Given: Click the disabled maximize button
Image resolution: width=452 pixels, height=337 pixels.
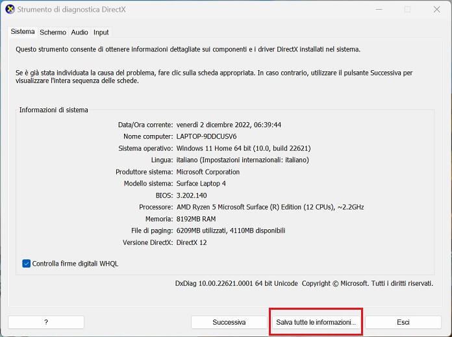Looking at the screenshot, I should coord(407,10).
